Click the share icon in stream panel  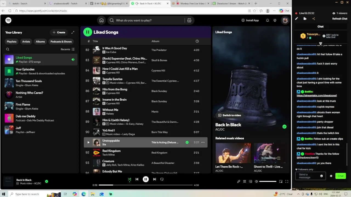pos(314,19)
